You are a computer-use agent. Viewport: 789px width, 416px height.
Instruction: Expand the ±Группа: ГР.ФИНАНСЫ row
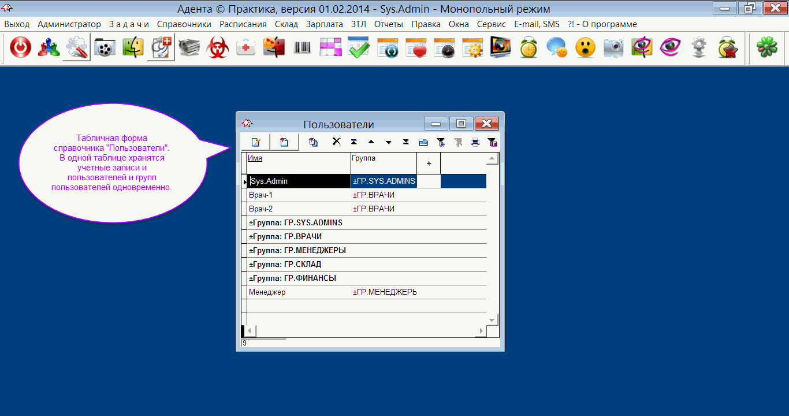(292, 278)
